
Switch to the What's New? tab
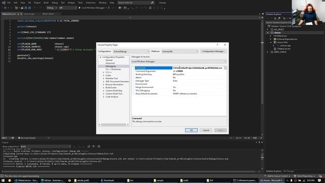(x=48, y=14)
